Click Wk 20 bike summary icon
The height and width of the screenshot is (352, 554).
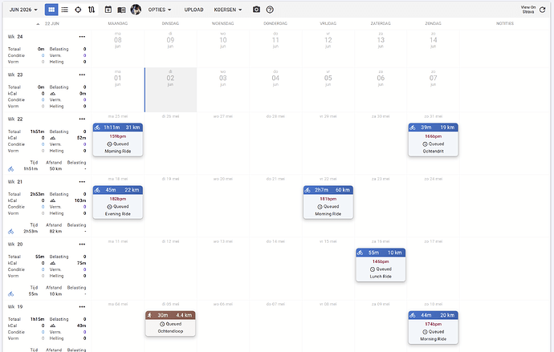click(x=11, y=293)
